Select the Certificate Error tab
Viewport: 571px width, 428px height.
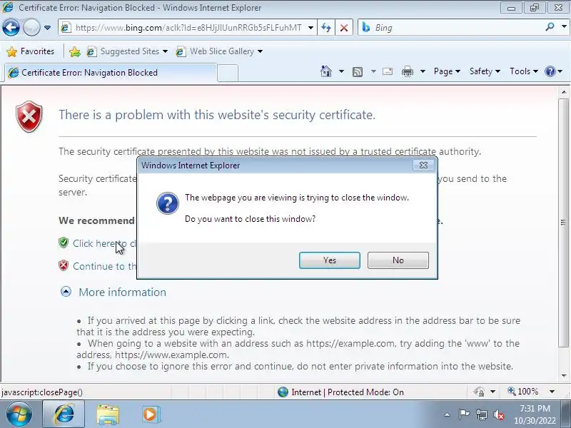point(111,73)
